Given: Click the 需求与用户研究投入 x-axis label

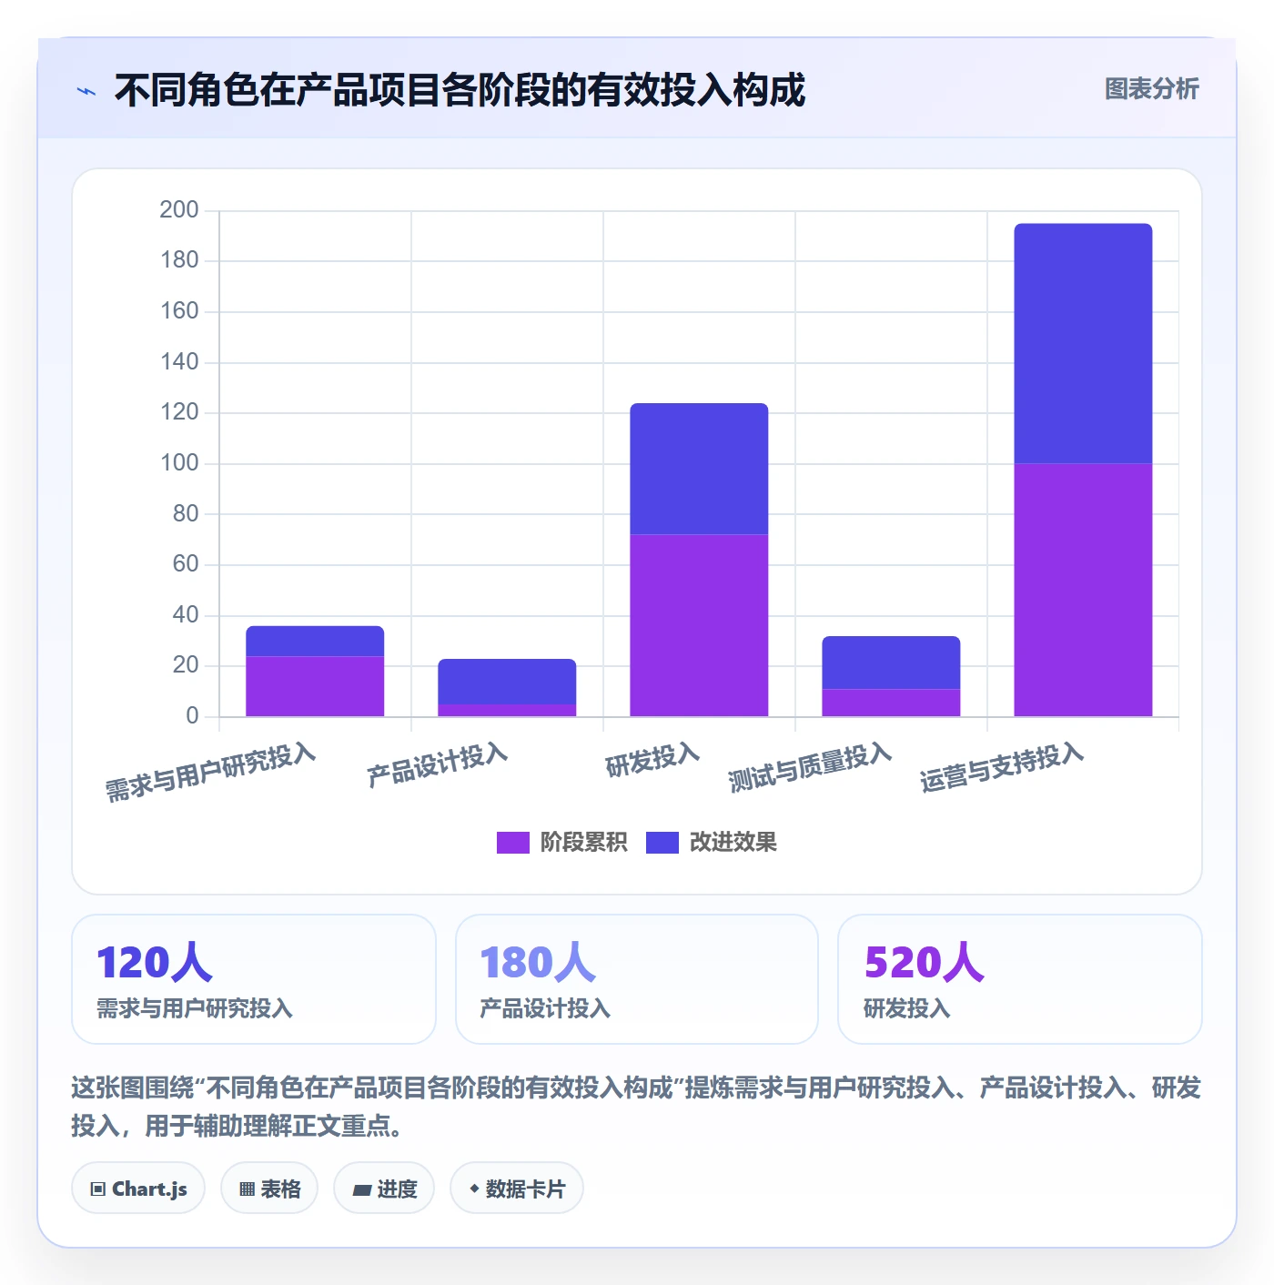Looking at the screenshot, I should coord(211,772).
